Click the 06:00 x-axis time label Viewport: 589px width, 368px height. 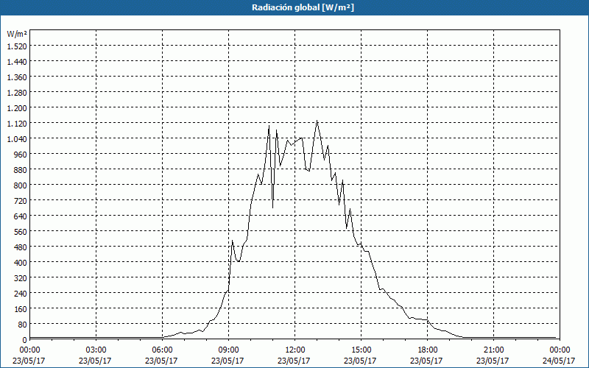162,350
